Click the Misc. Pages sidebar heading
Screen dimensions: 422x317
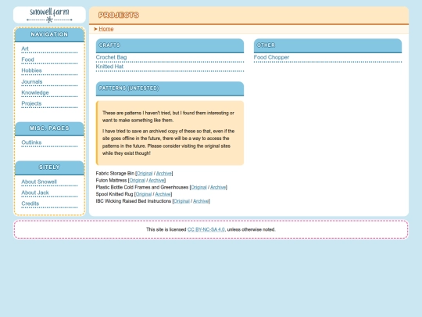[x=49, y=128]
